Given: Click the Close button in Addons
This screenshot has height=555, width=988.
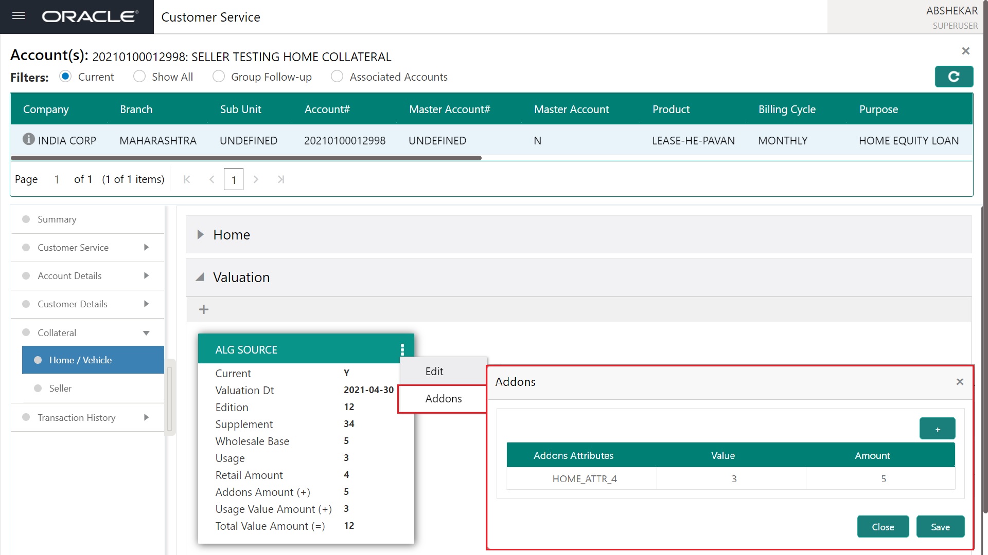Looking at the screenshot, I should point(883,527).
